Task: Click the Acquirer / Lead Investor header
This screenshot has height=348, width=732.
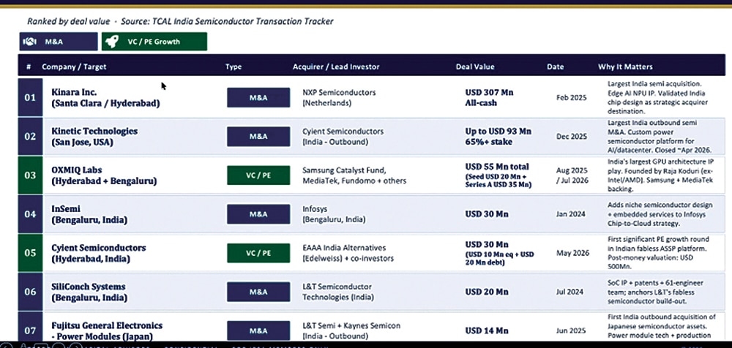Action: coord(336,67)
